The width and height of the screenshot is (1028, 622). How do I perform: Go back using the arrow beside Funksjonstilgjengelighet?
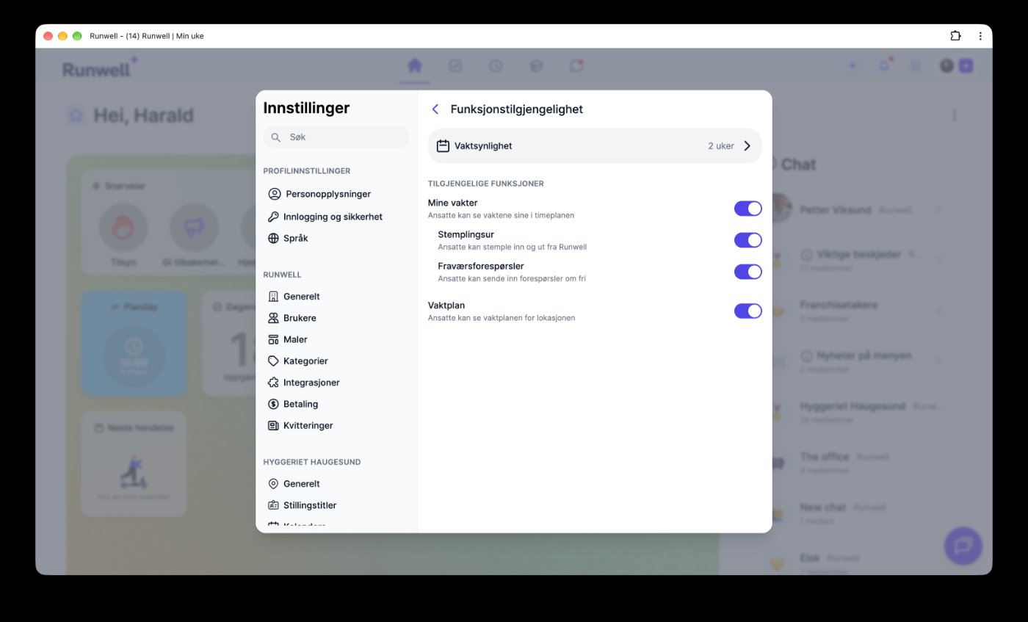435,109
